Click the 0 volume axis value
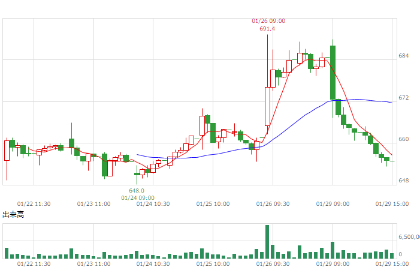Screen dimensions: 420x267 tap(400, 254)
